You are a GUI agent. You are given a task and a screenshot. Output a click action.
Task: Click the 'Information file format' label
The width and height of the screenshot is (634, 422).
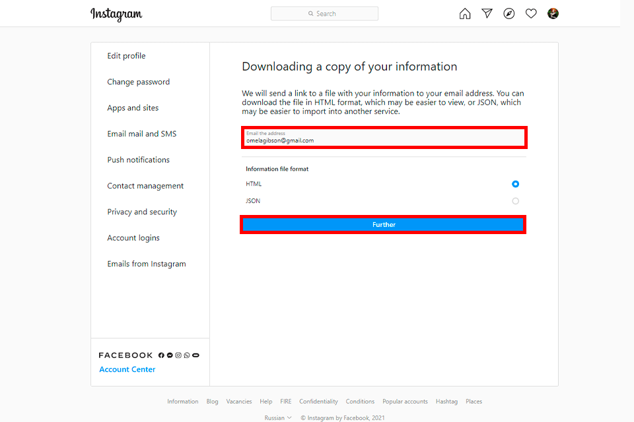click(277, 169)
